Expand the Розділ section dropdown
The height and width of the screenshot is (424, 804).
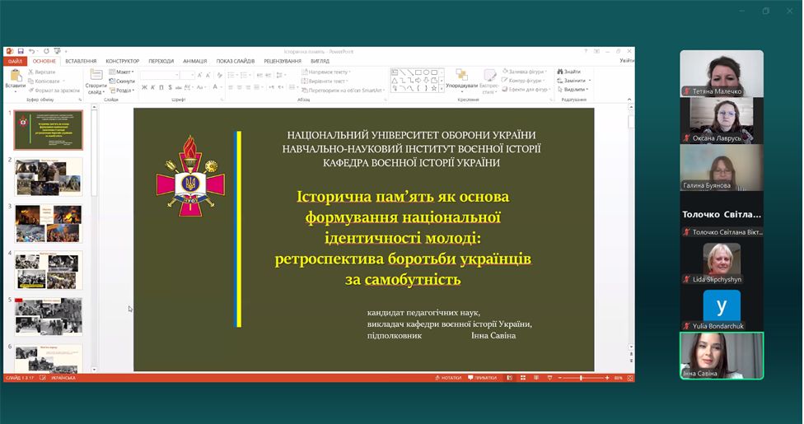[125, 91]
